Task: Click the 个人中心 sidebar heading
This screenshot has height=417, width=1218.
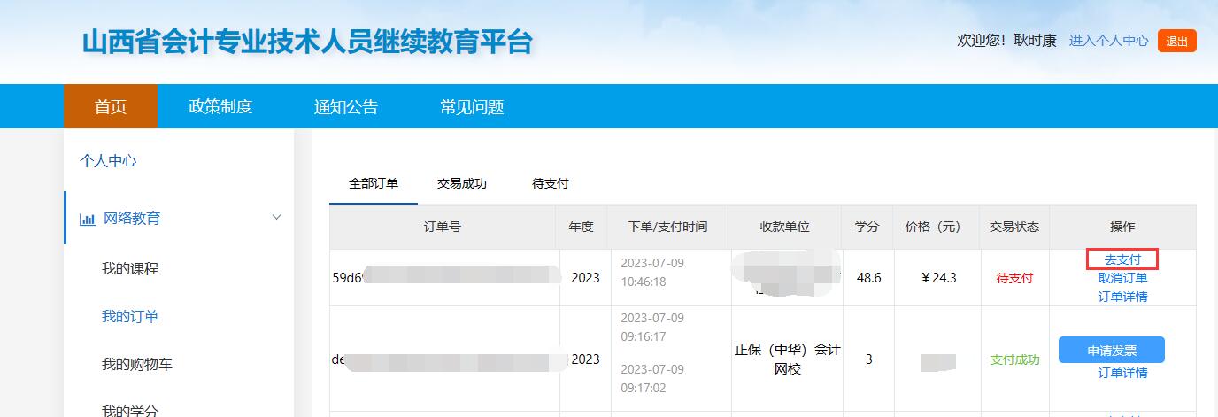Action: 108,161
